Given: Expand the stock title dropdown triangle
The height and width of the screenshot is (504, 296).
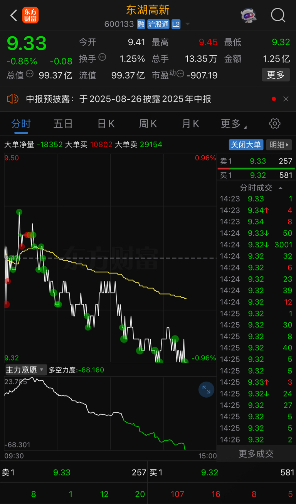Looking at the screenshot, I should [x=188, y=24].
